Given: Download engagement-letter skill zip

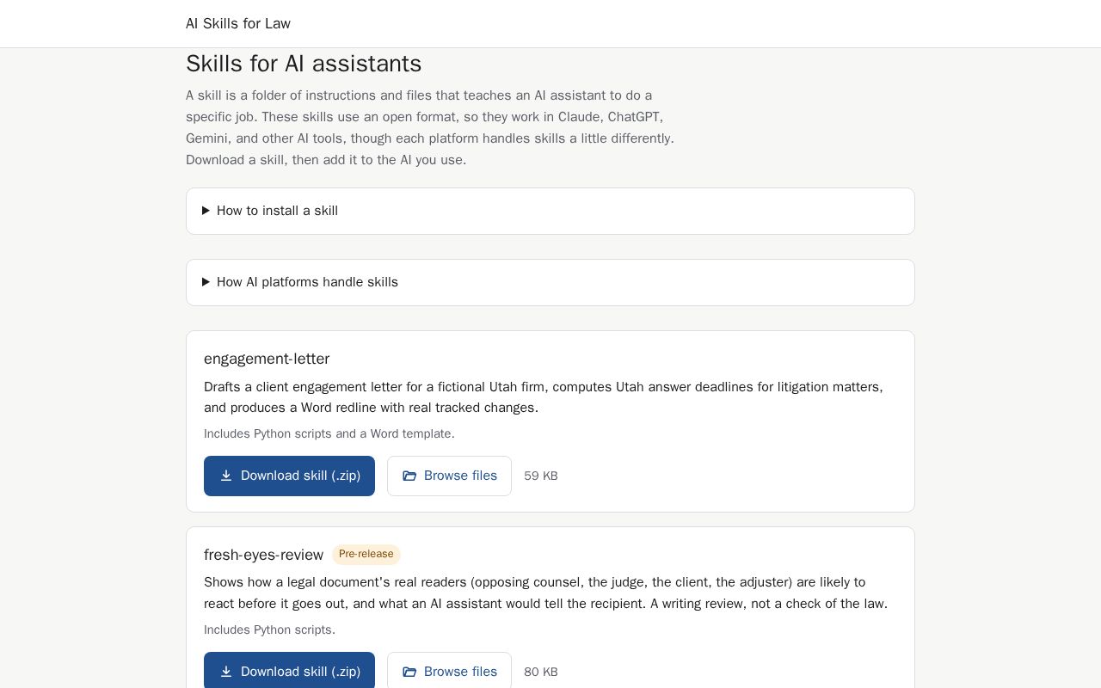Looking at the screenshot, I should 289,476.
